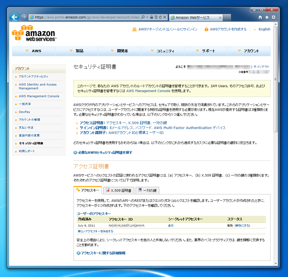Stop loading with the X icon in address bar
The image size is (288, 277).
point(165,17)
